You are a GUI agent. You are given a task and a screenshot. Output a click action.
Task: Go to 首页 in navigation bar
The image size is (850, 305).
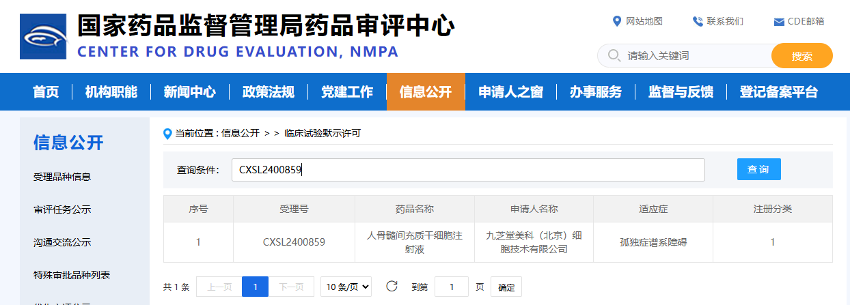[46, 92]
